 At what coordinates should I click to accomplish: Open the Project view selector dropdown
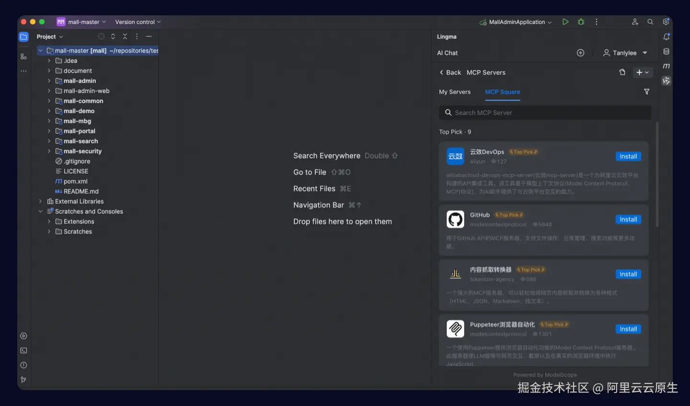tap(50, 36)
